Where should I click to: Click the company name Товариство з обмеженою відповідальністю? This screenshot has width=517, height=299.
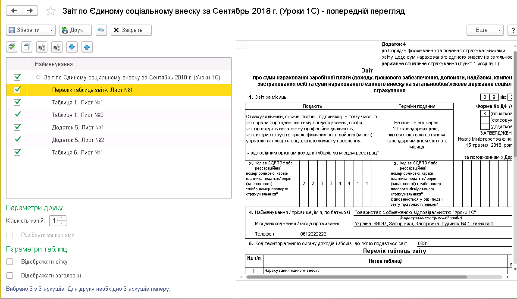[415, 213]
